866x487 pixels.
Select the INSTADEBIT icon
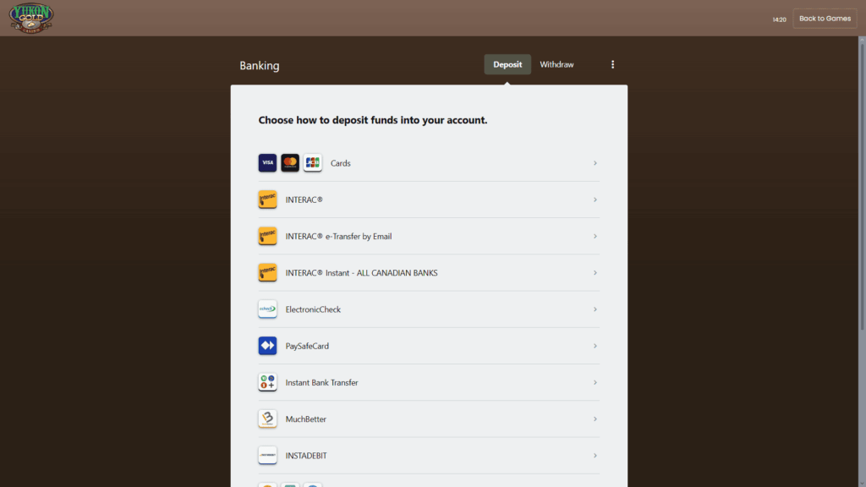click(x=267, y=455)
